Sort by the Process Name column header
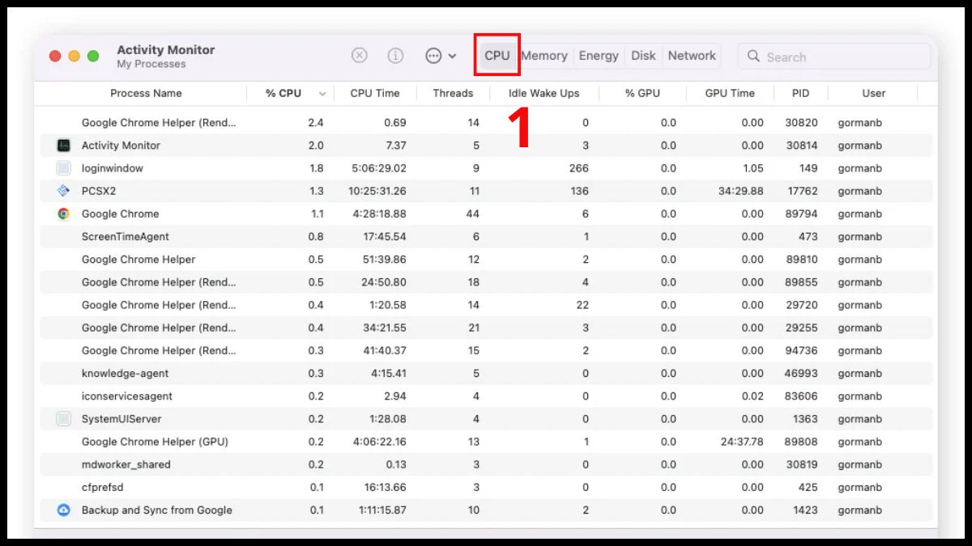 (146, 93)
